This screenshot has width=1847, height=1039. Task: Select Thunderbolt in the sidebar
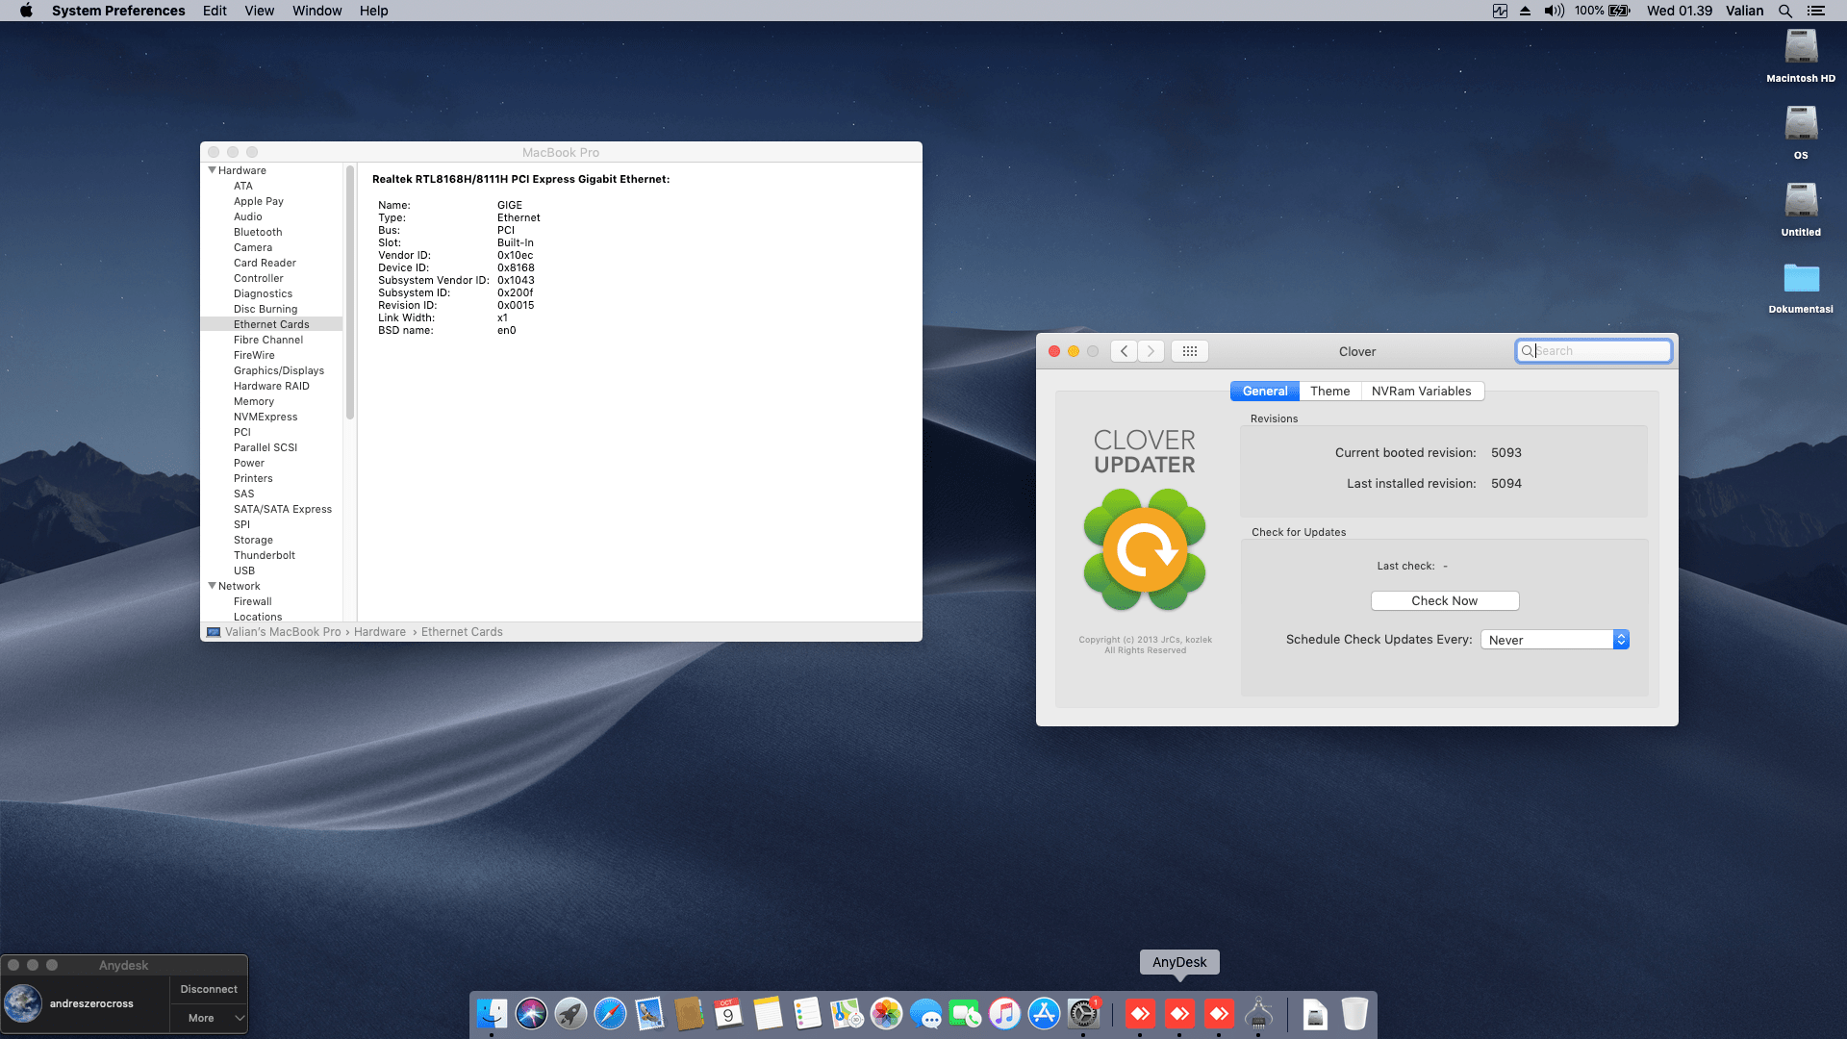tap(265, 555)
